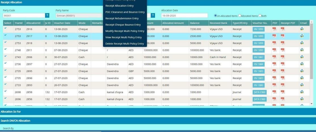Viewport: 316px width, 132px height.
Task: Open JVCR-2360 voucher for allocation 2858
Action: [x=260, y=92]
